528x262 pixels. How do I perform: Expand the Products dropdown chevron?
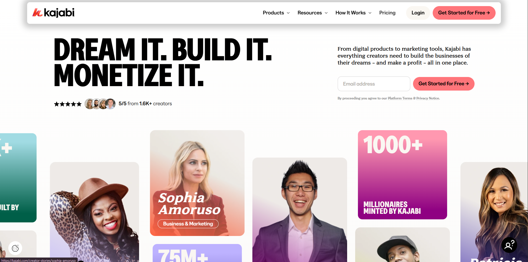click(288, 13)
